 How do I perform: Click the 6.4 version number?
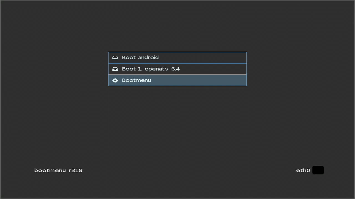click(175, 69)
